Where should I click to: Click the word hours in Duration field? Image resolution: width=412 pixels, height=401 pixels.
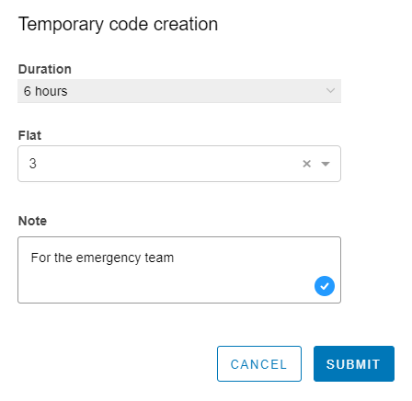51,91
